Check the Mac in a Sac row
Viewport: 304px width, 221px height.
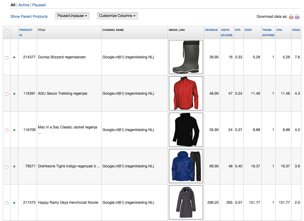click(x=7, y=130)
